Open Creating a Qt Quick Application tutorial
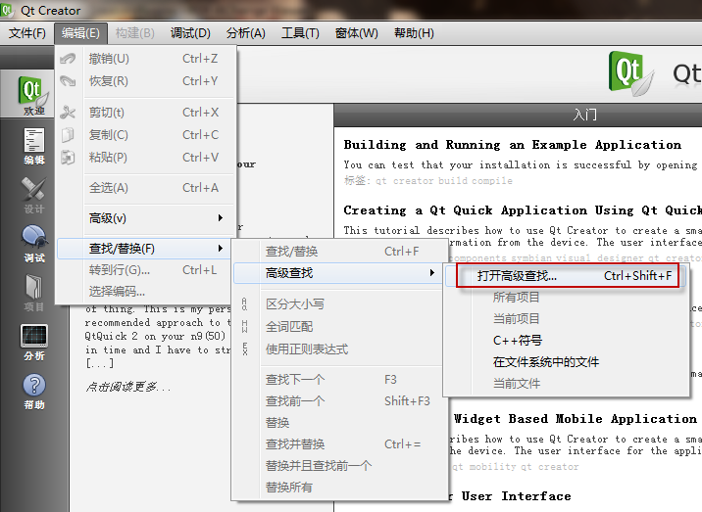Image resolution: width=702 pixels, height=512 pixels. tap(523, 210)
